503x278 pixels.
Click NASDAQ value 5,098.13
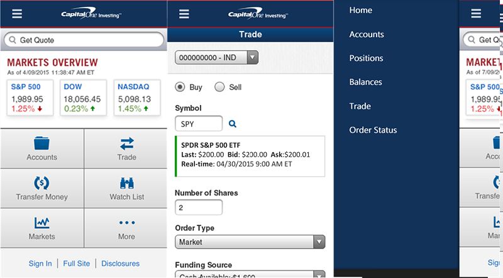[135, 99]
